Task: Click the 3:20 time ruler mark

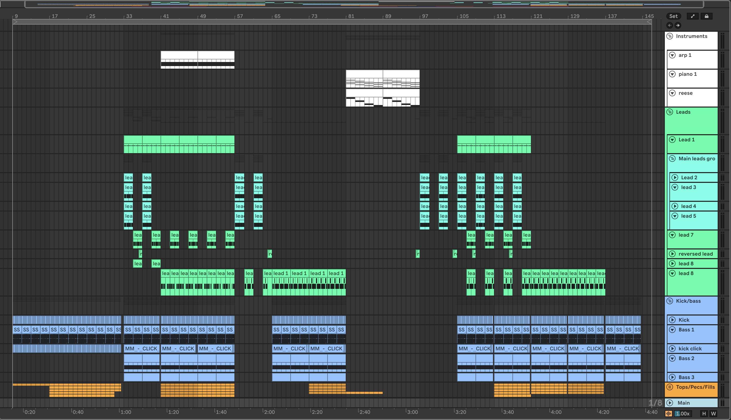Action: 460,412
